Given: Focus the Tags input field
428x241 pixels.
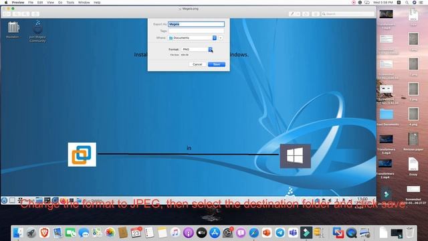Looking at the screenshot, I should pyautogui.click(x=196, y=31).
